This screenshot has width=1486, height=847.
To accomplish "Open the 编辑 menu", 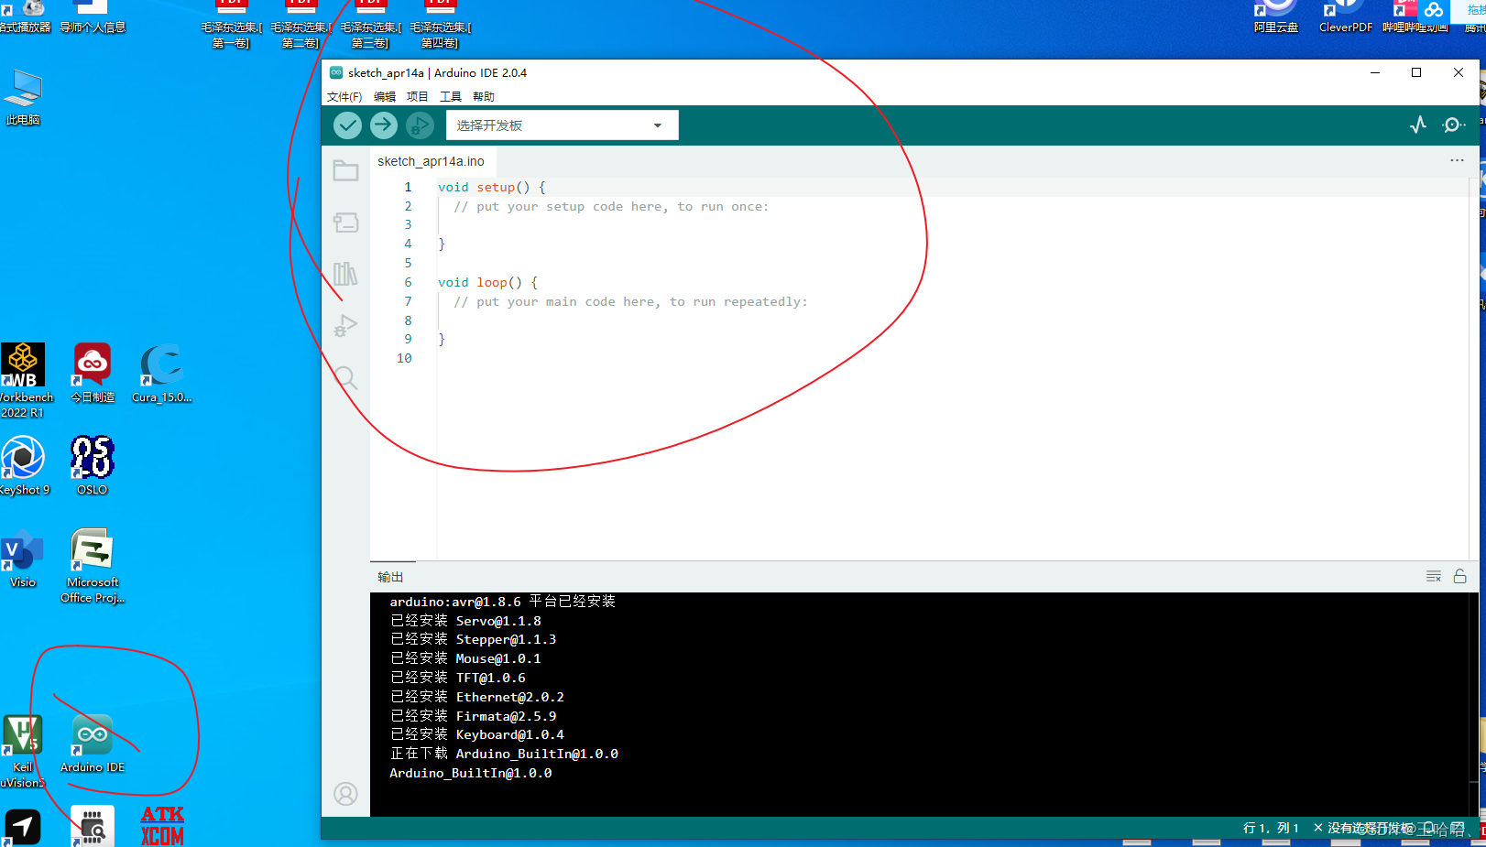I will 385,97.
